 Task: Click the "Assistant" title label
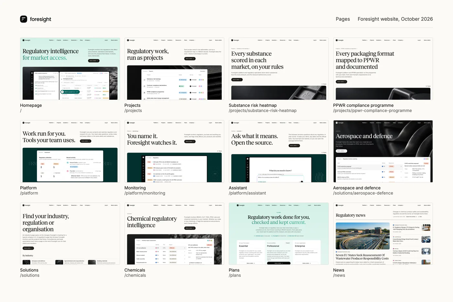238,188
